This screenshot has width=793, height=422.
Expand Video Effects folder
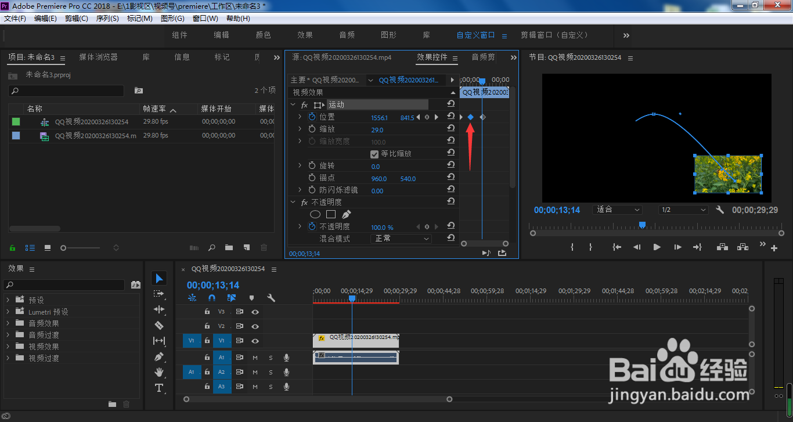click(x=8, y=347)
